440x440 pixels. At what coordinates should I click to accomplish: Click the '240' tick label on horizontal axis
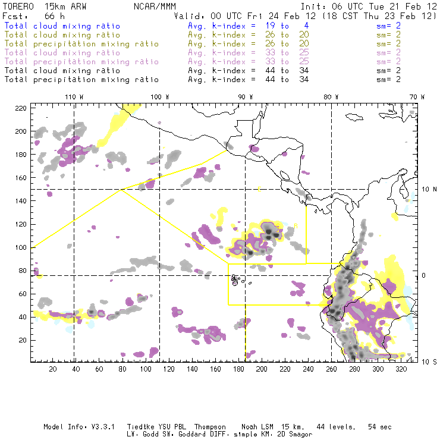(308, 369)
